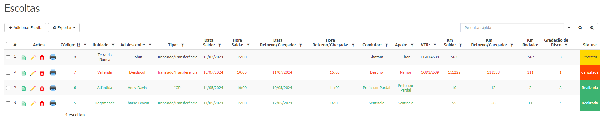Print the Terra do Nunca escolta
This screenshot has height=122, width=602.
[x=53, y=57]
